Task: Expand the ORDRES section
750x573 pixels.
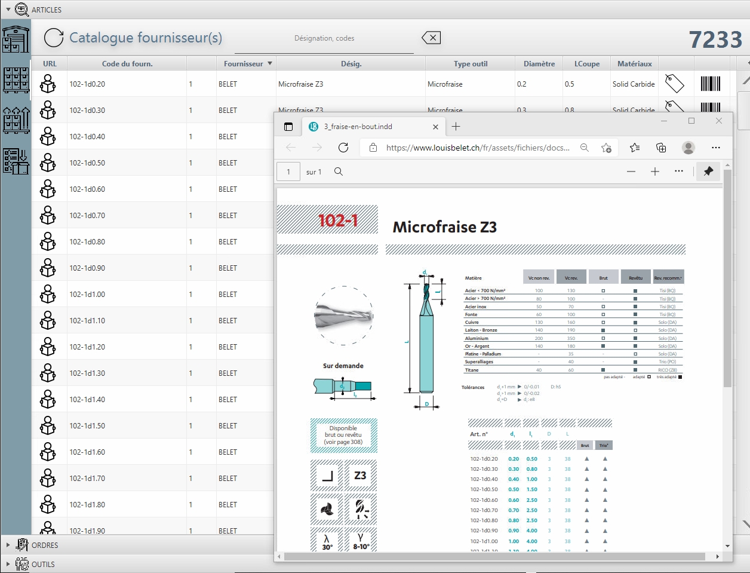Action: pos(8,545)
